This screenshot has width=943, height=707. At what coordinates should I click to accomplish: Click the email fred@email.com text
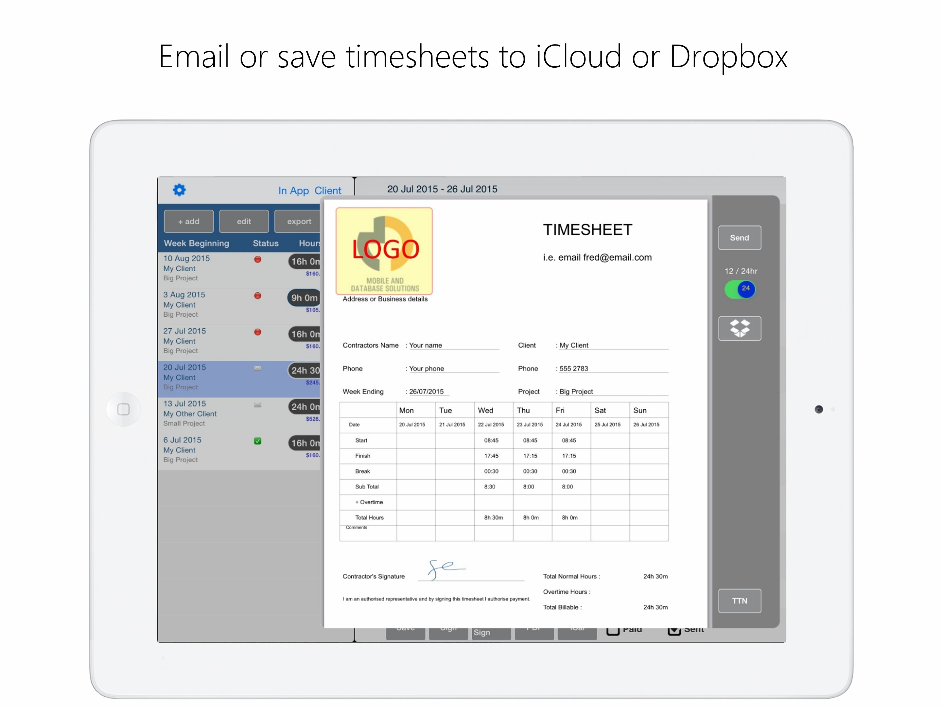point(597,257)
